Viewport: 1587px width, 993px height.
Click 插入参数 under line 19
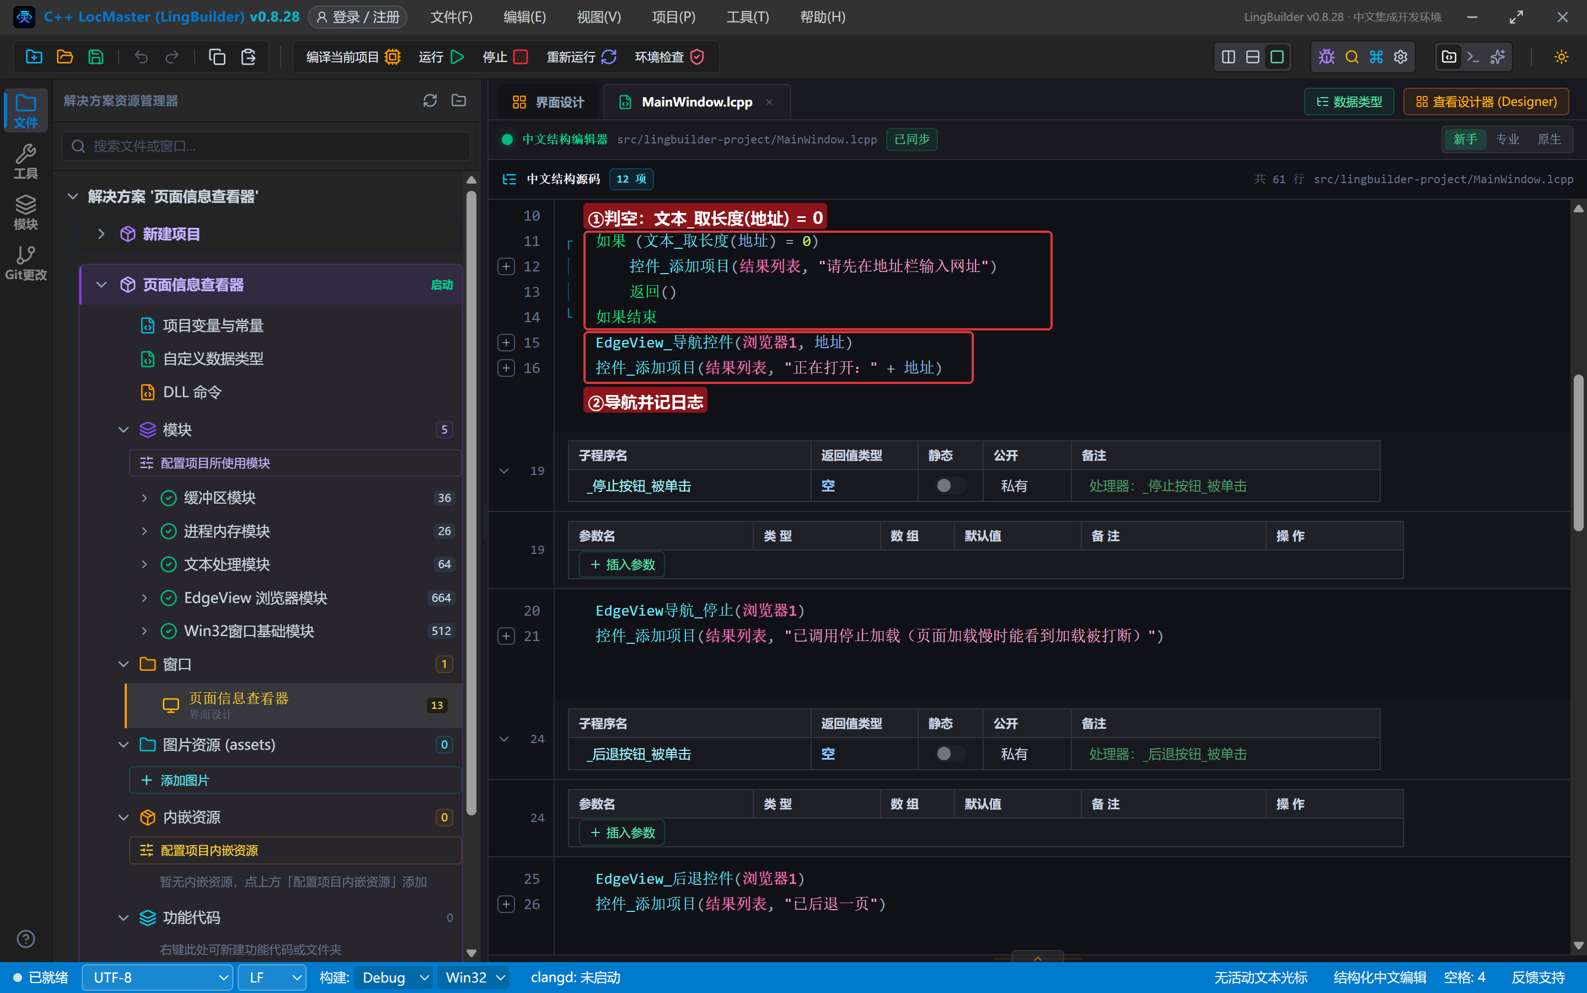pyautogui.click(x=622, y=565)
